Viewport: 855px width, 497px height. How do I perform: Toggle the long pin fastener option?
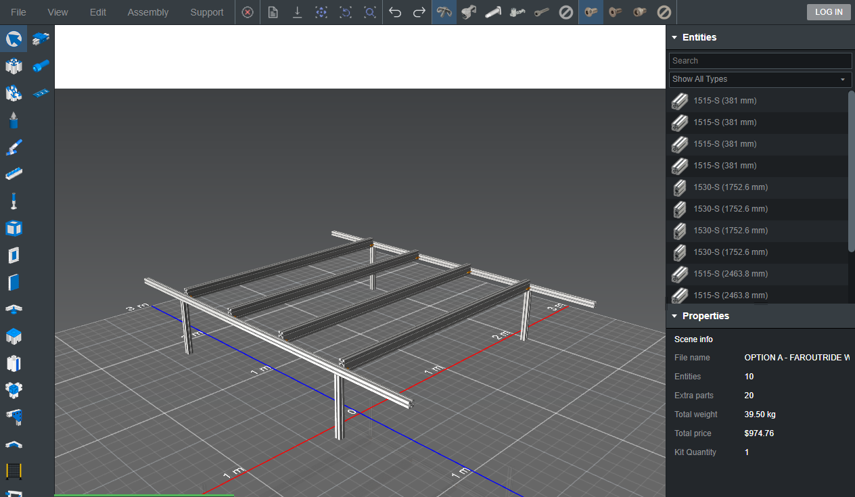pos(493,12)
